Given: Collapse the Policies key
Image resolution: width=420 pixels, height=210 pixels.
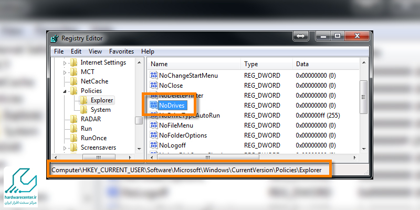Looking at the screenshot, I should (65, 91).
